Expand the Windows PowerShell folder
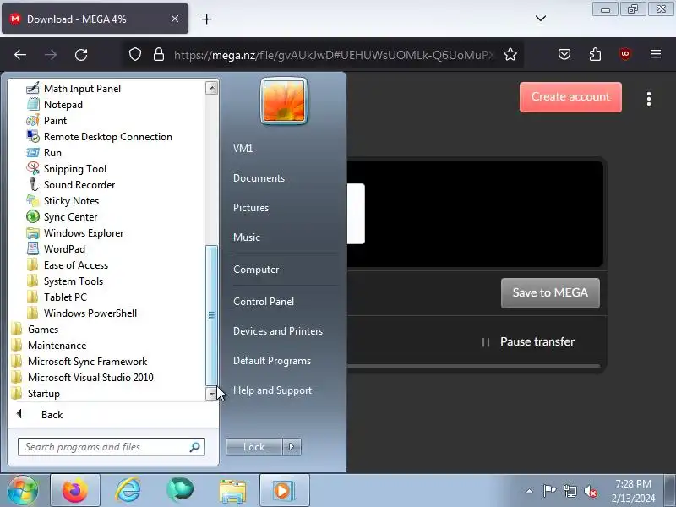The height and width of the screenshot is (507, 676). coord(90,313)
